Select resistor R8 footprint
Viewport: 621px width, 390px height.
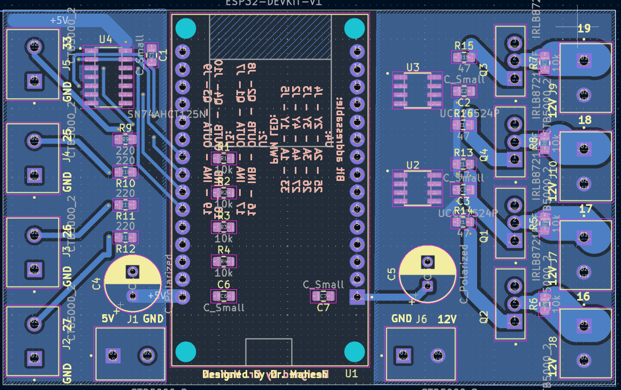[545, 143]
